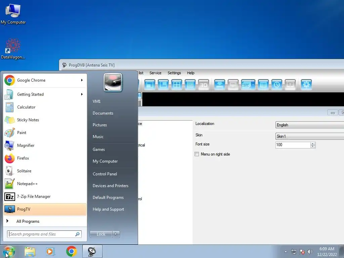Open Music from Start menu
Screen dimensions: 344x258
click(98, 137)
